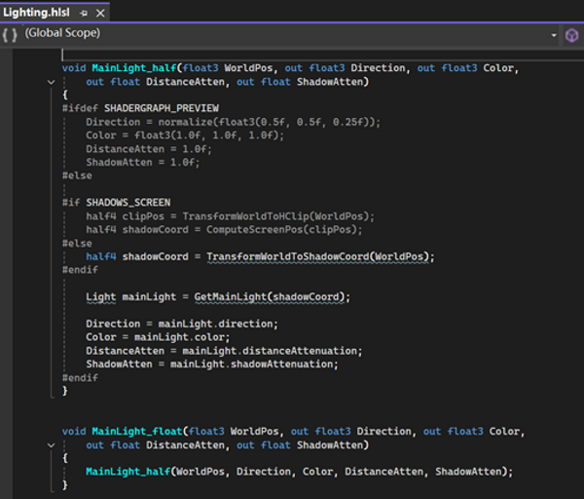Collapse the MainLight_float function block

52,445
